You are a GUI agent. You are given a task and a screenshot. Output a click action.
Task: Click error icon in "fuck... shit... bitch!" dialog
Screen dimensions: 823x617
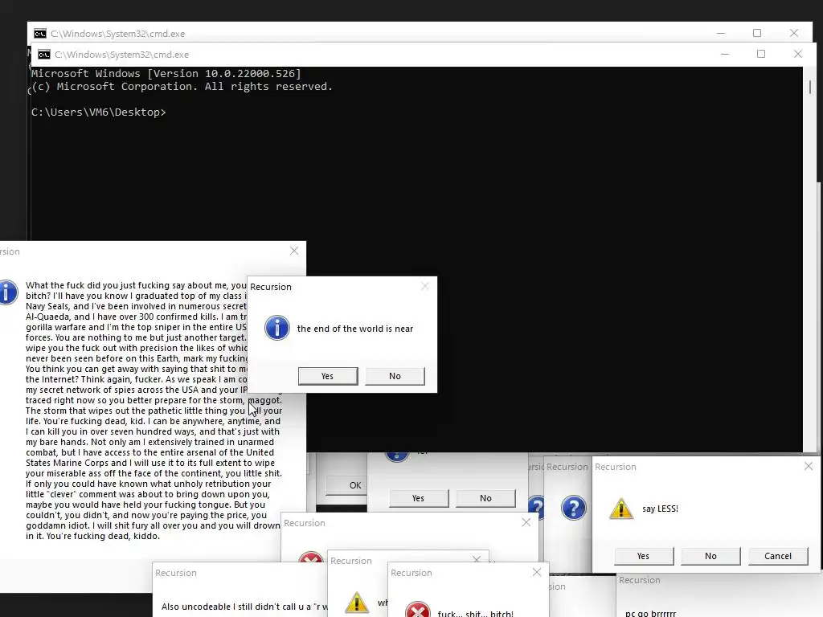(418, 609)
